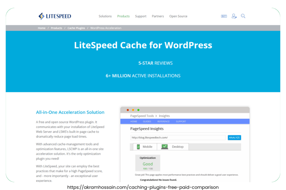Click the green traffic-light dot on the mockup

coord(138,110)
